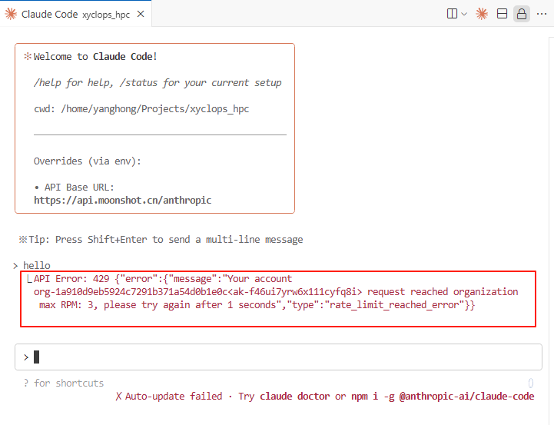Click the 'claude doctor' command text
Viewport: 554px width, 425px height.
click(x=294, y=396)
